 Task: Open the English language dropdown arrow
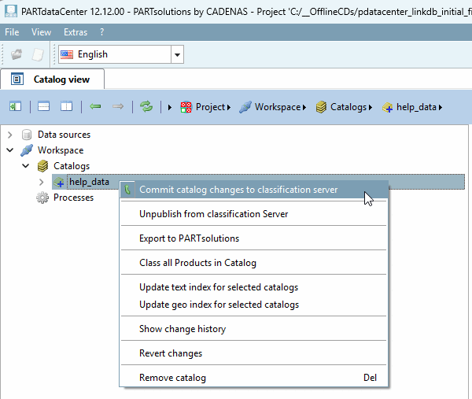tap(177, 54)
